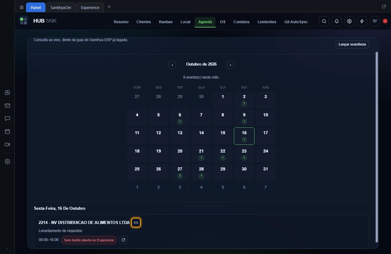Open the Git AutoSync menu item
This screenshot has width=391, height=254.
[x=296, y=22]
